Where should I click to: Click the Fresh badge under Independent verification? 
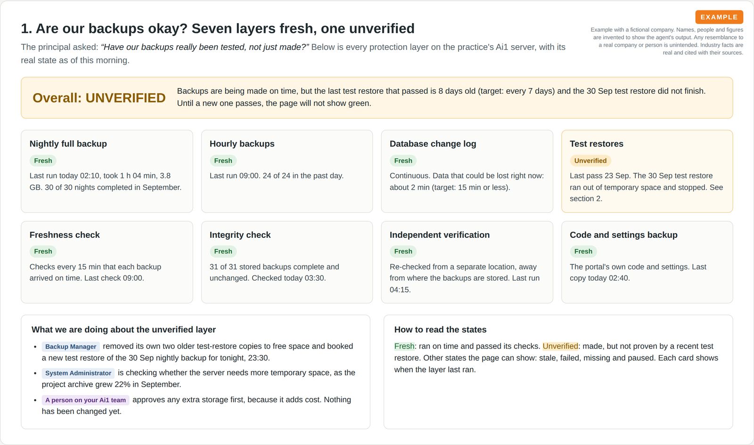403,251
